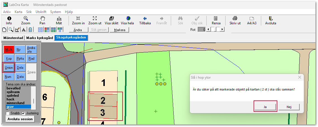Screen dimensions: 318x127
Task: Select the Pan hand tool
Action: tap(42, 21)
